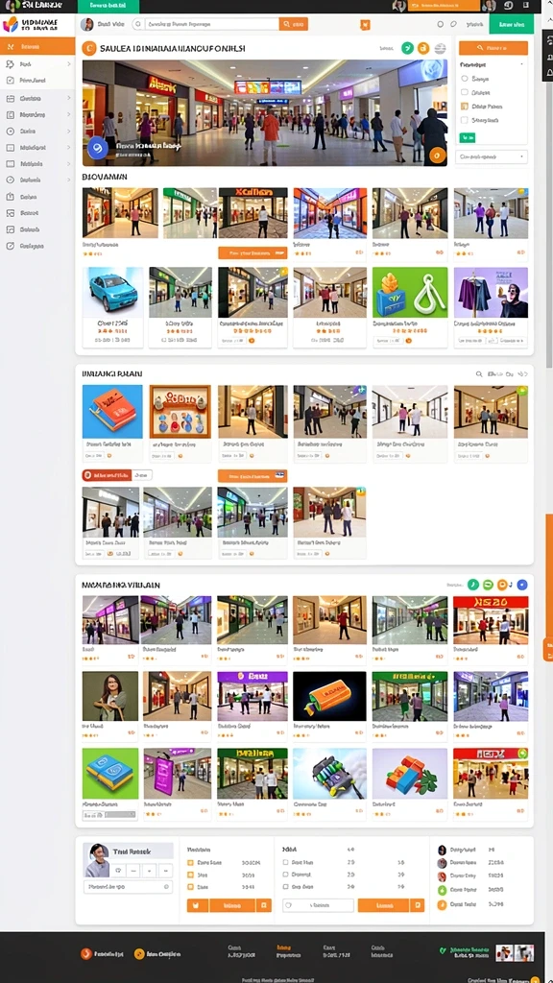The image size is (553, 983).
Task: Click the red-orange round icon in the dark footer
Action: (x=86, y=953)
